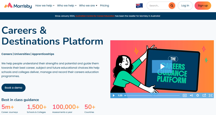Click the small play icon in video control bar
The width and height of the screenshot is (216, 115).
tap(114, 95)
